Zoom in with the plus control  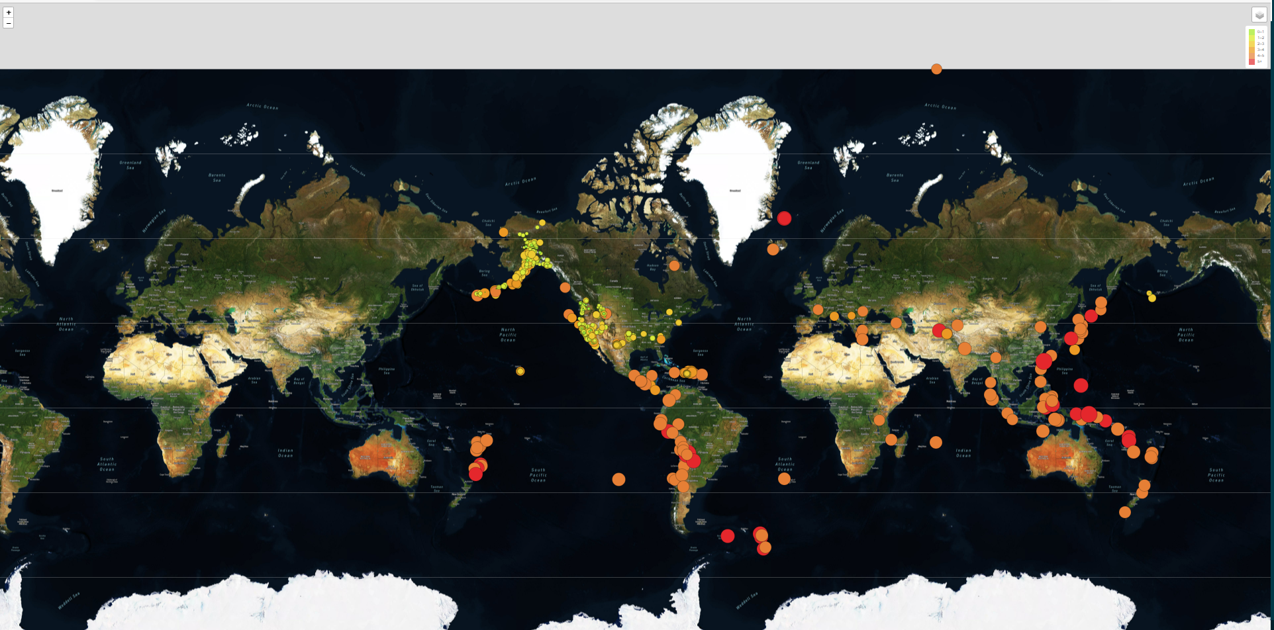[8, 12]
